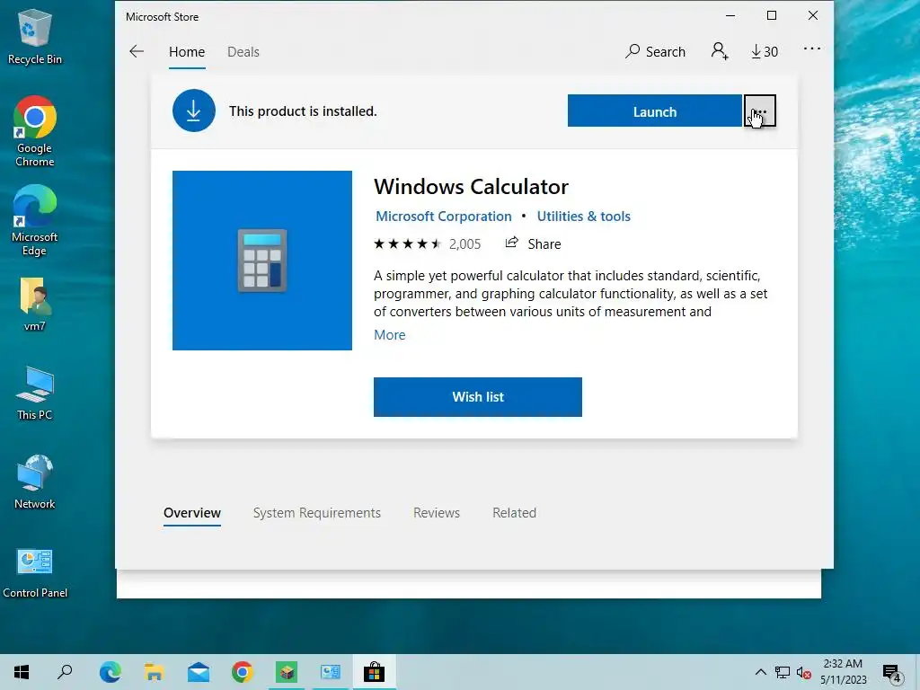Switch to the Deals tab
Image resolution: width=920 pixels, height=690 pixels.
(x=243, y=51)
